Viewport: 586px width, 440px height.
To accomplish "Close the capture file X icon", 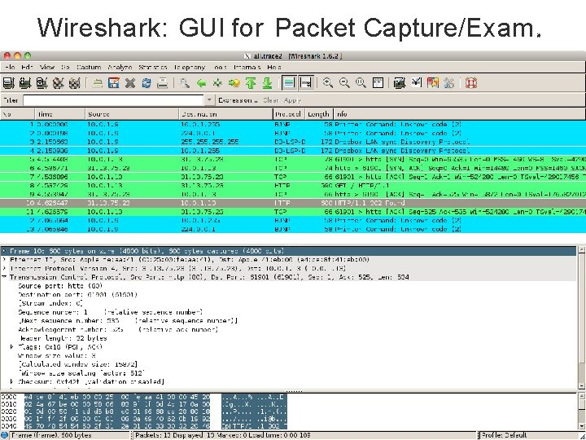I will 130,82.
